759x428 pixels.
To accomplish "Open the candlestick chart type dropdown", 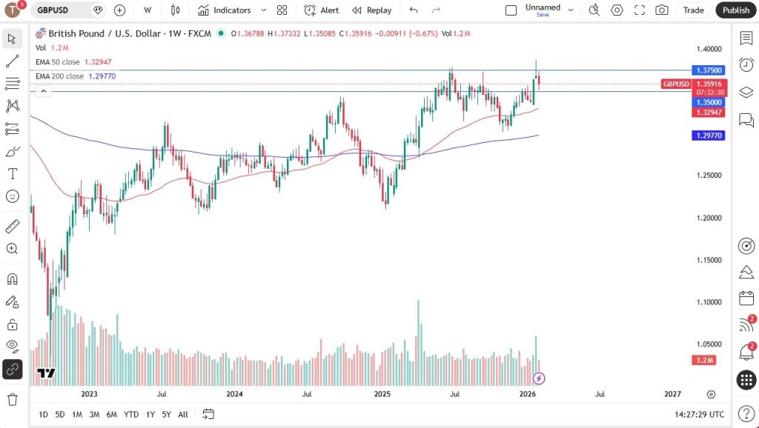I will (175, 10).
